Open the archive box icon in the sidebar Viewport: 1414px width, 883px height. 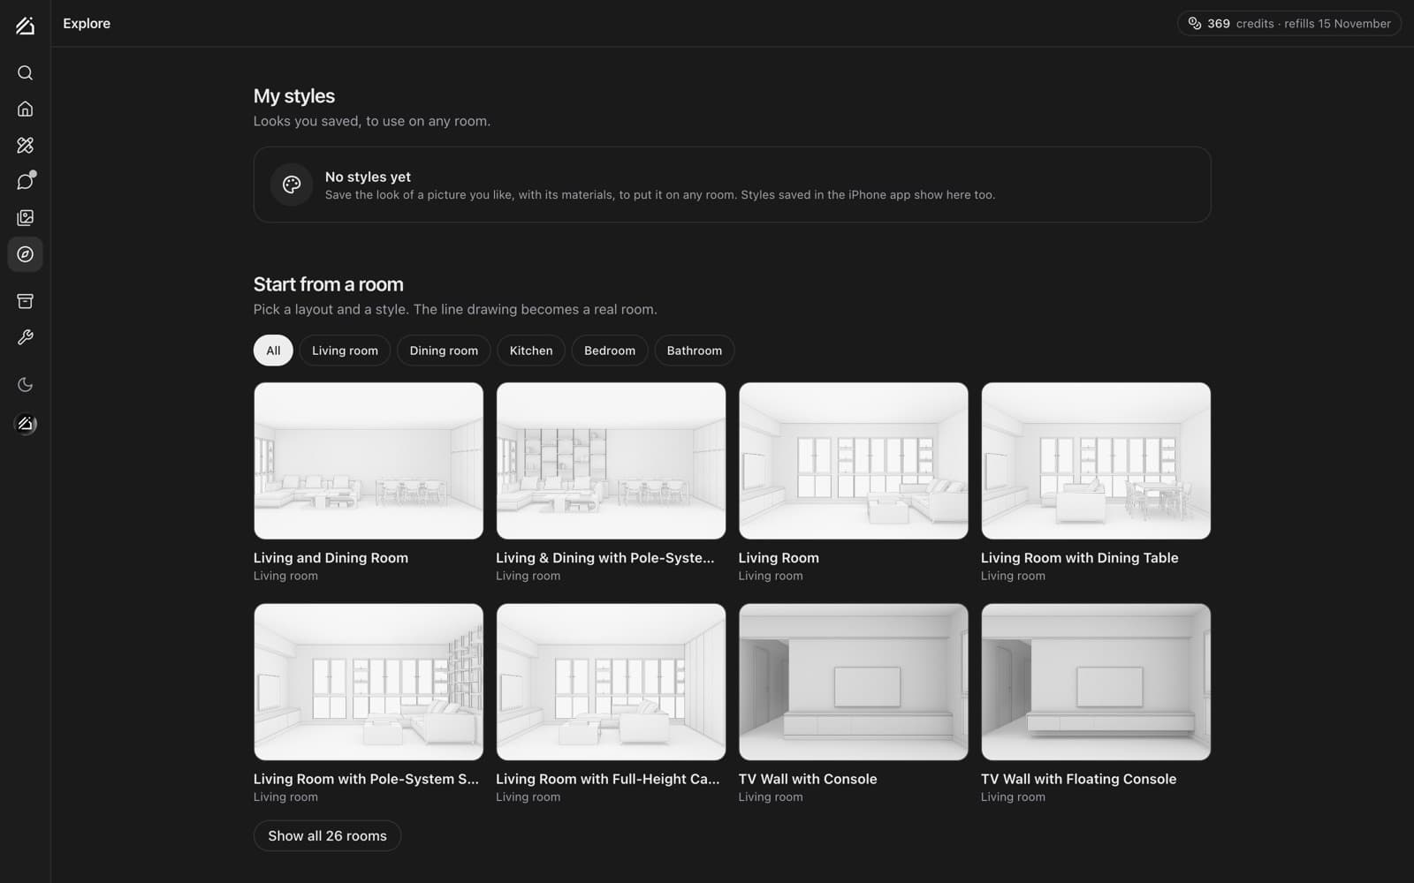(25, 301)
